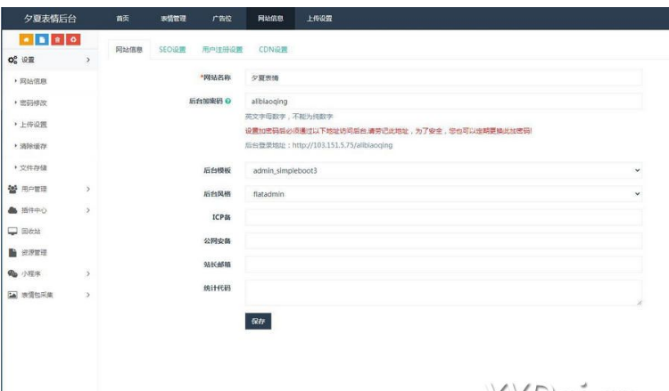Viewport: 669px width, 391px height.
Task: Click the monitor icon for 回收站
Action: pyautogui.click(x=12, y=232)
